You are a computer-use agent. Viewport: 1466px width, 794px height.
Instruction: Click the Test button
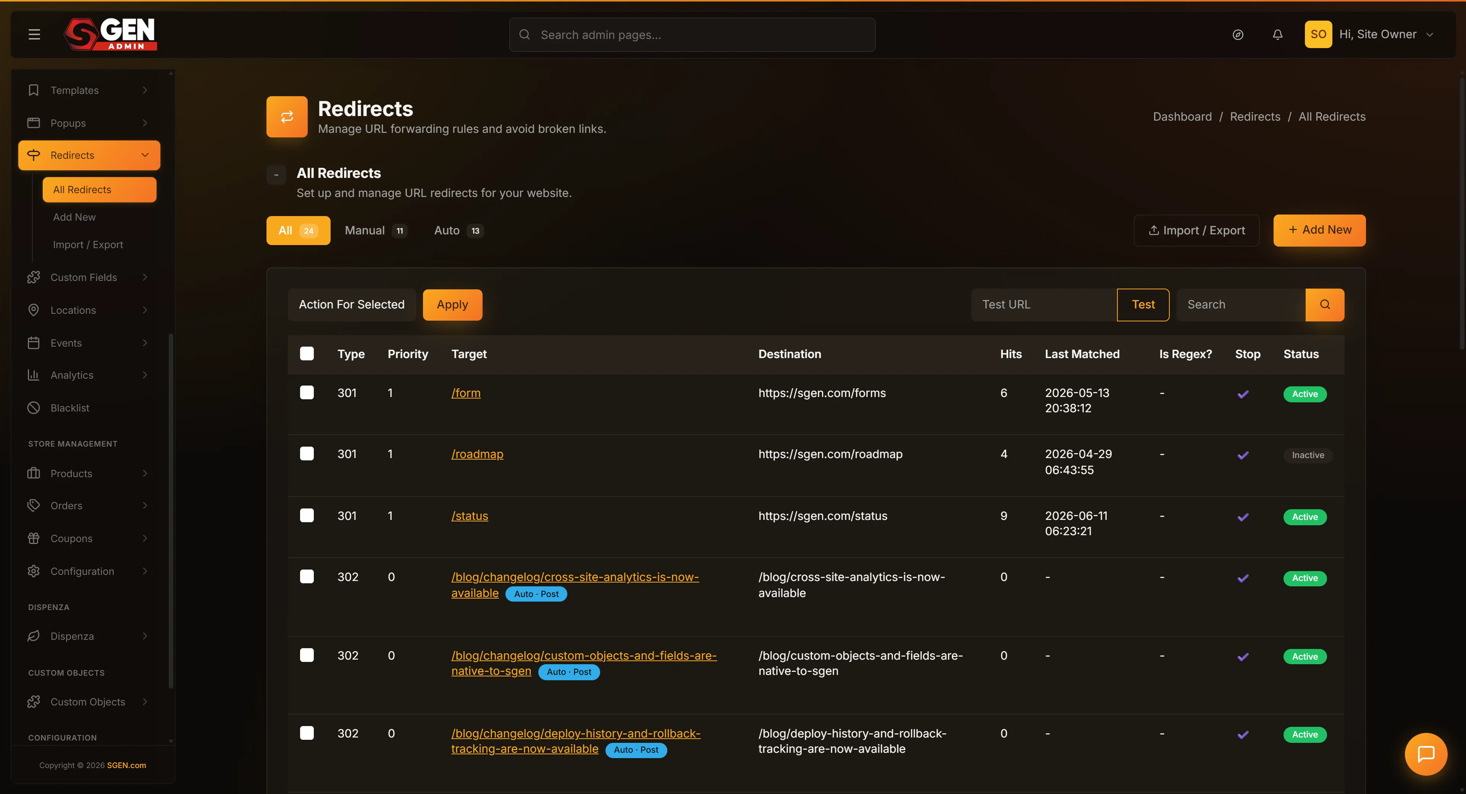point(1143,305)
